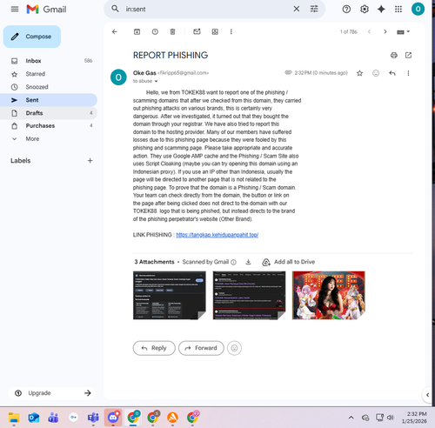
Task: Archive this conversation
Action: [x=137, y=31]
